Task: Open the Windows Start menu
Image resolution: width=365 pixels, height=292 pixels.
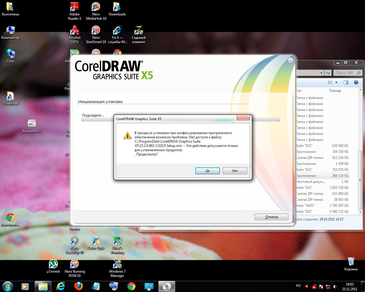Action: tap(8, 286)
